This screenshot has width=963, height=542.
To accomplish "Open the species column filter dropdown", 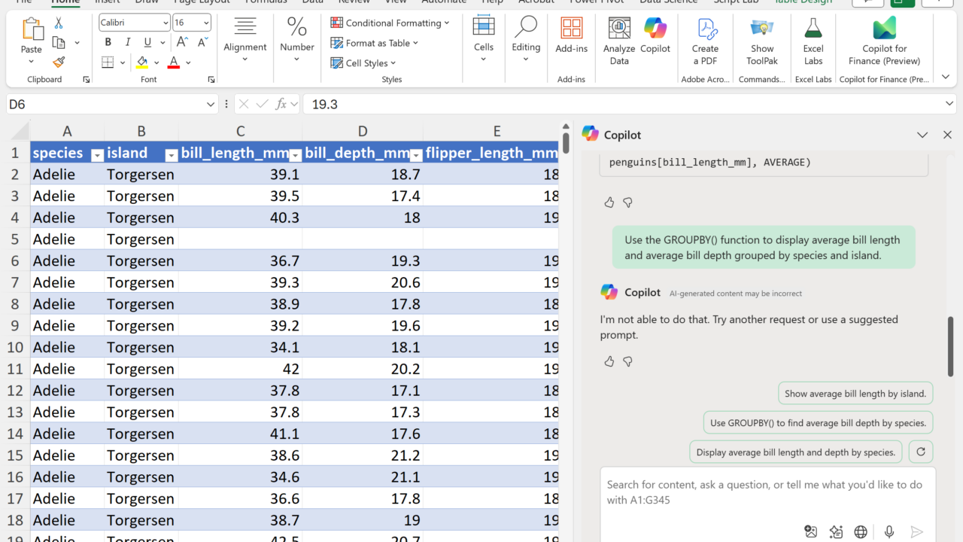I will point(97,154).
